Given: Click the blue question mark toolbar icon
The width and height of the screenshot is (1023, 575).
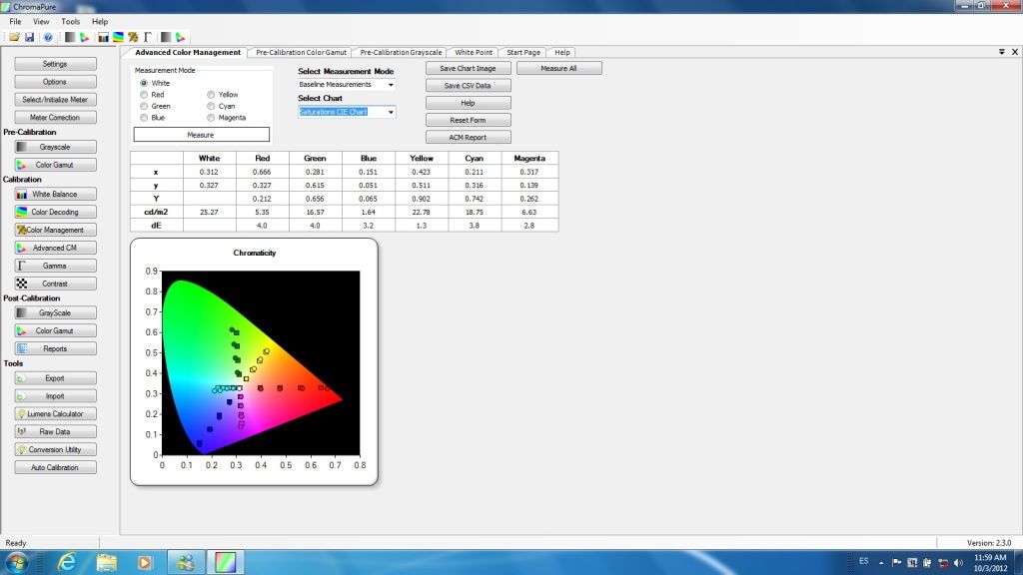Looking at the screenshot, I should pos(48,37).
